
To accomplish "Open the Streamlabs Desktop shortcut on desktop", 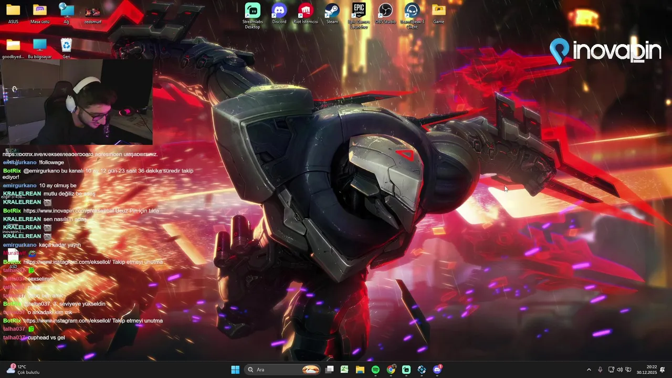I will (253, 16).
